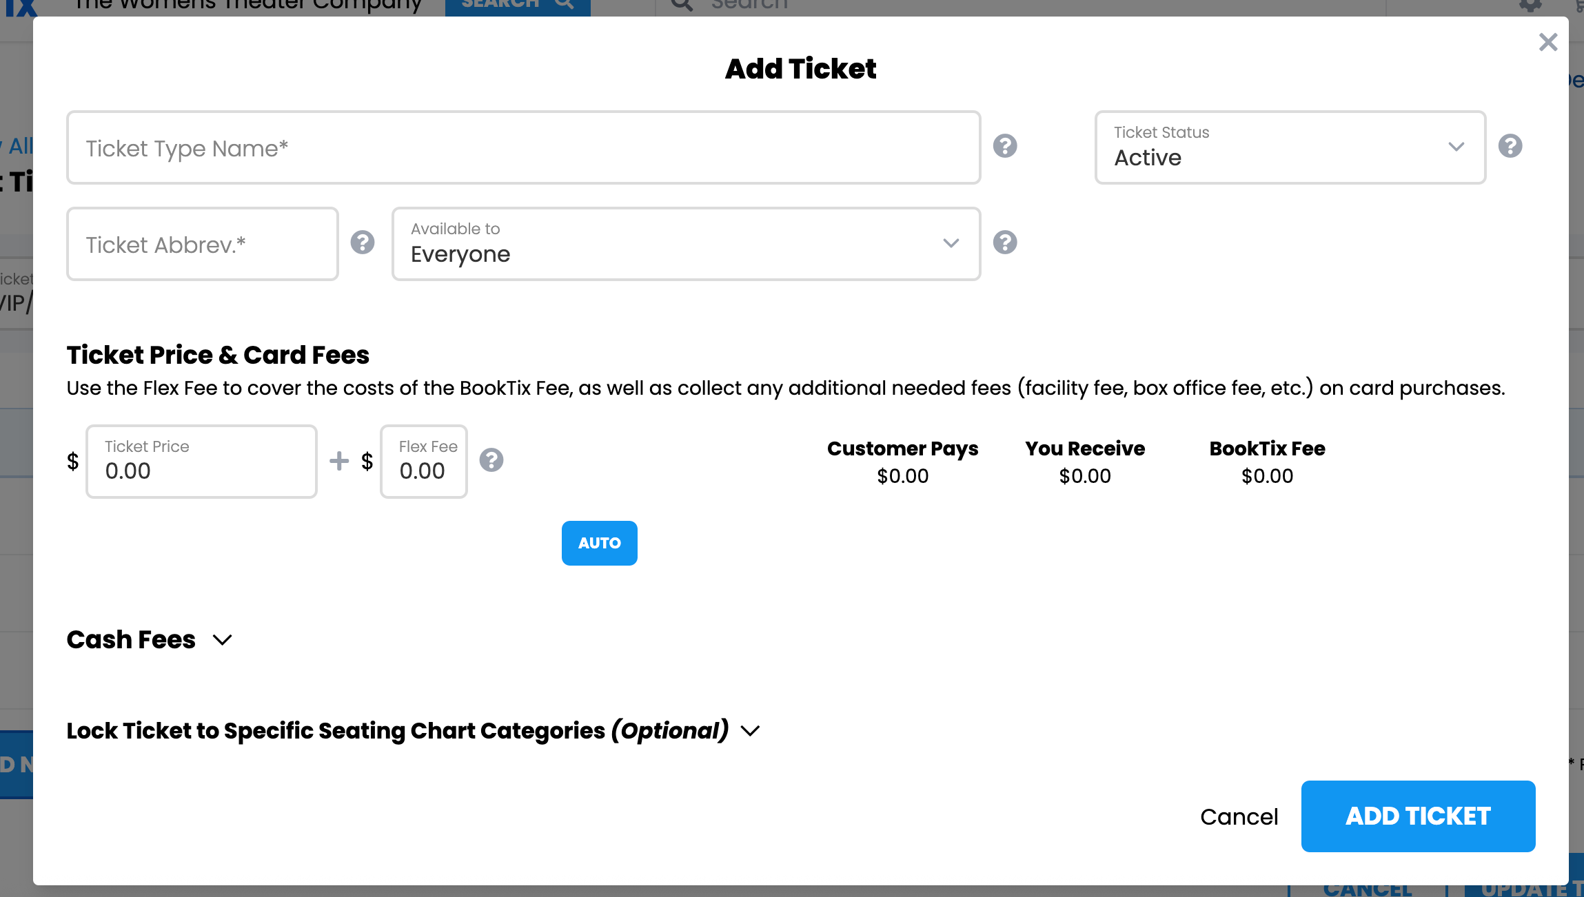Viewport: 1584px width, 897px height.
Task: Click help icon beside Ticket Status dropdown
Action: (x=1510, y=146)
